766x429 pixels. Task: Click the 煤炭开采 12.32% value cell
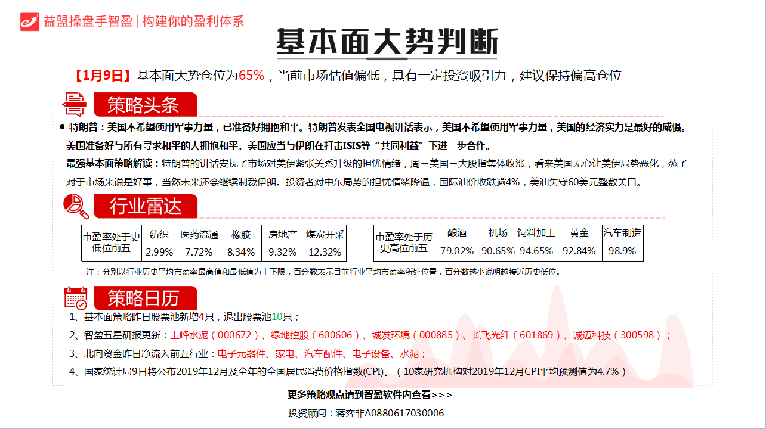tap(325, 252)
